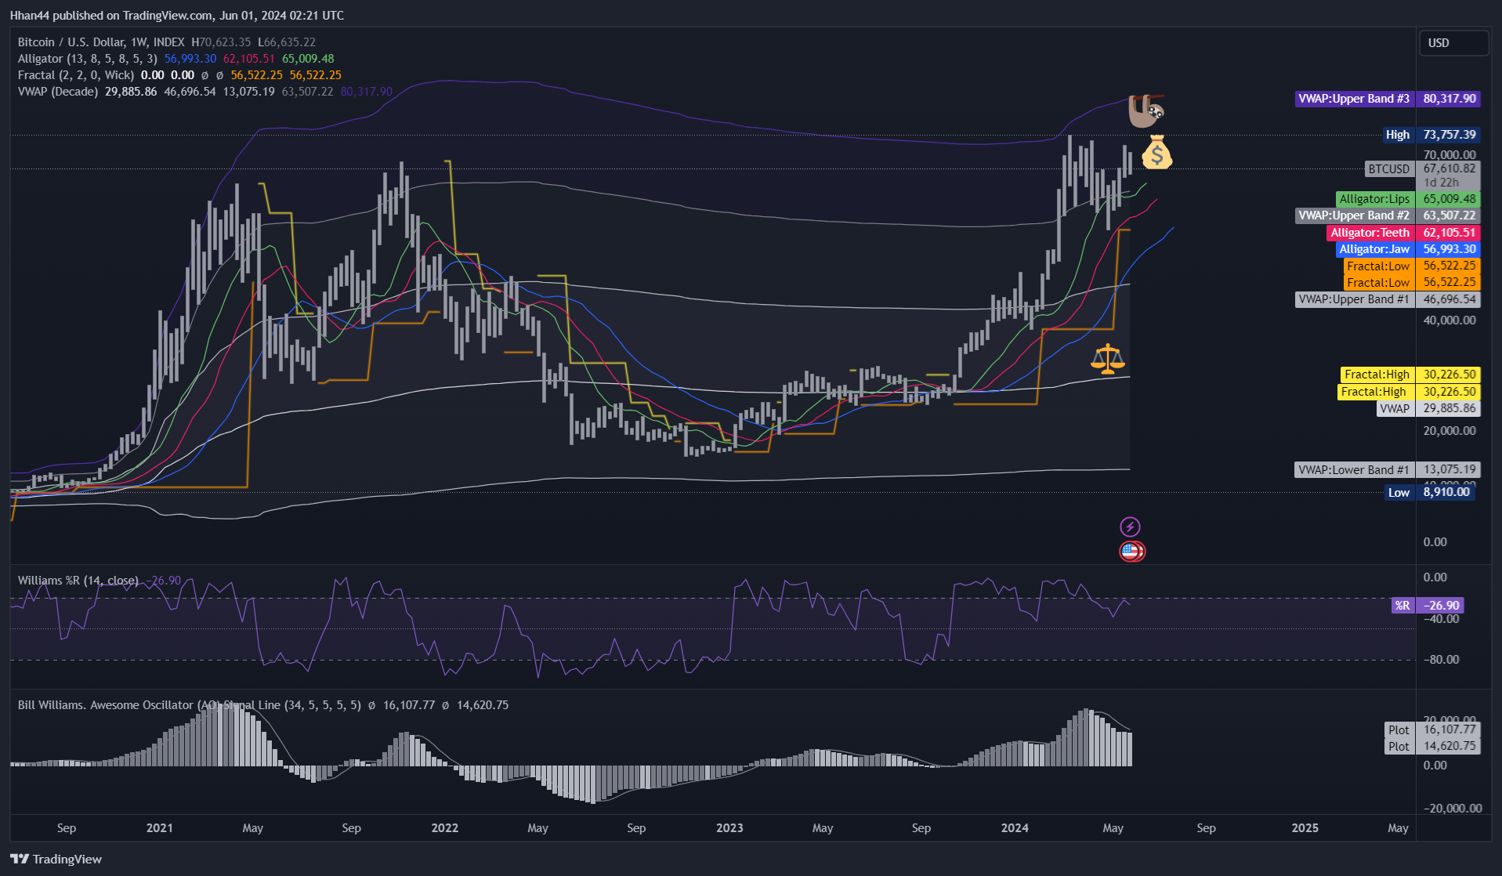The image size is (1502, 876).
Task: Click the Alligator:Jaw price label
Action: pyautogui.click(x=1408, y=249)
